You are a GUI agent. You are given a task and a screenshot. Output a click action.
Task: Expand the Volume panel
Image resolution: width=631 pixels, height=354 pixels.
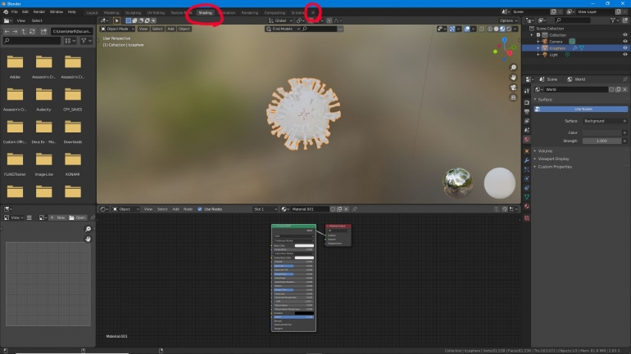coord(545,151)
